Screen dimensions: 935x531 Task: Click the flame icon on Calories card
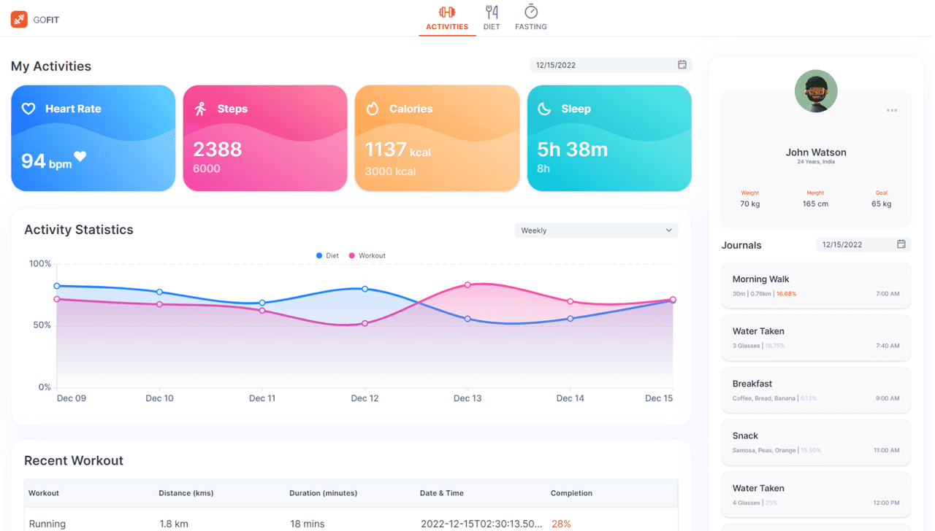pyautogui.click(x=373, y=109)
